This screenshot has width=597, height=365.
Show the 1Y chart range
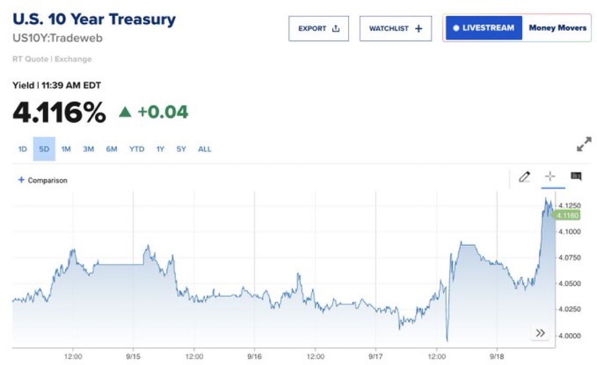(160, 149)
